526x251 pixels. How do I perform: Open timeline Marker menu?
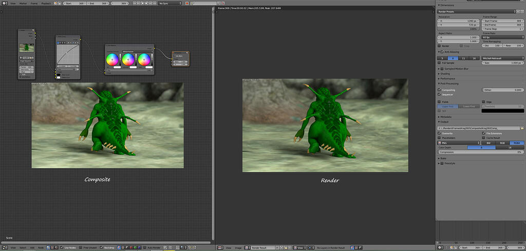pos(23,3)
